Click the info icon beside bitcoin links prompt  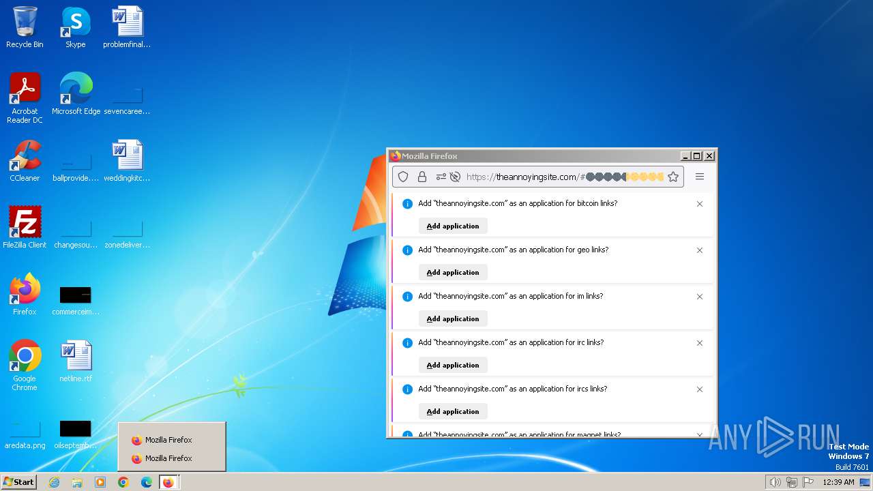point(407,204)
